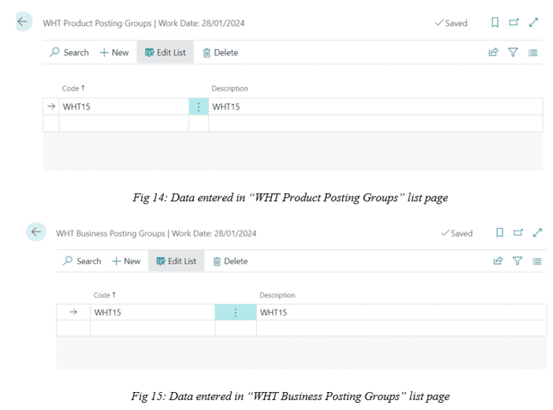Viewport: 553px width, 410px height.
Task: Open row options menu for WHT15 in Product Posting Groups
Action: (x=199, y=106)
